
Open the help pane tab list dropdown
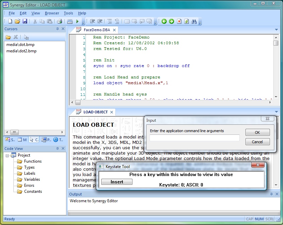click(x=276, y=112)
